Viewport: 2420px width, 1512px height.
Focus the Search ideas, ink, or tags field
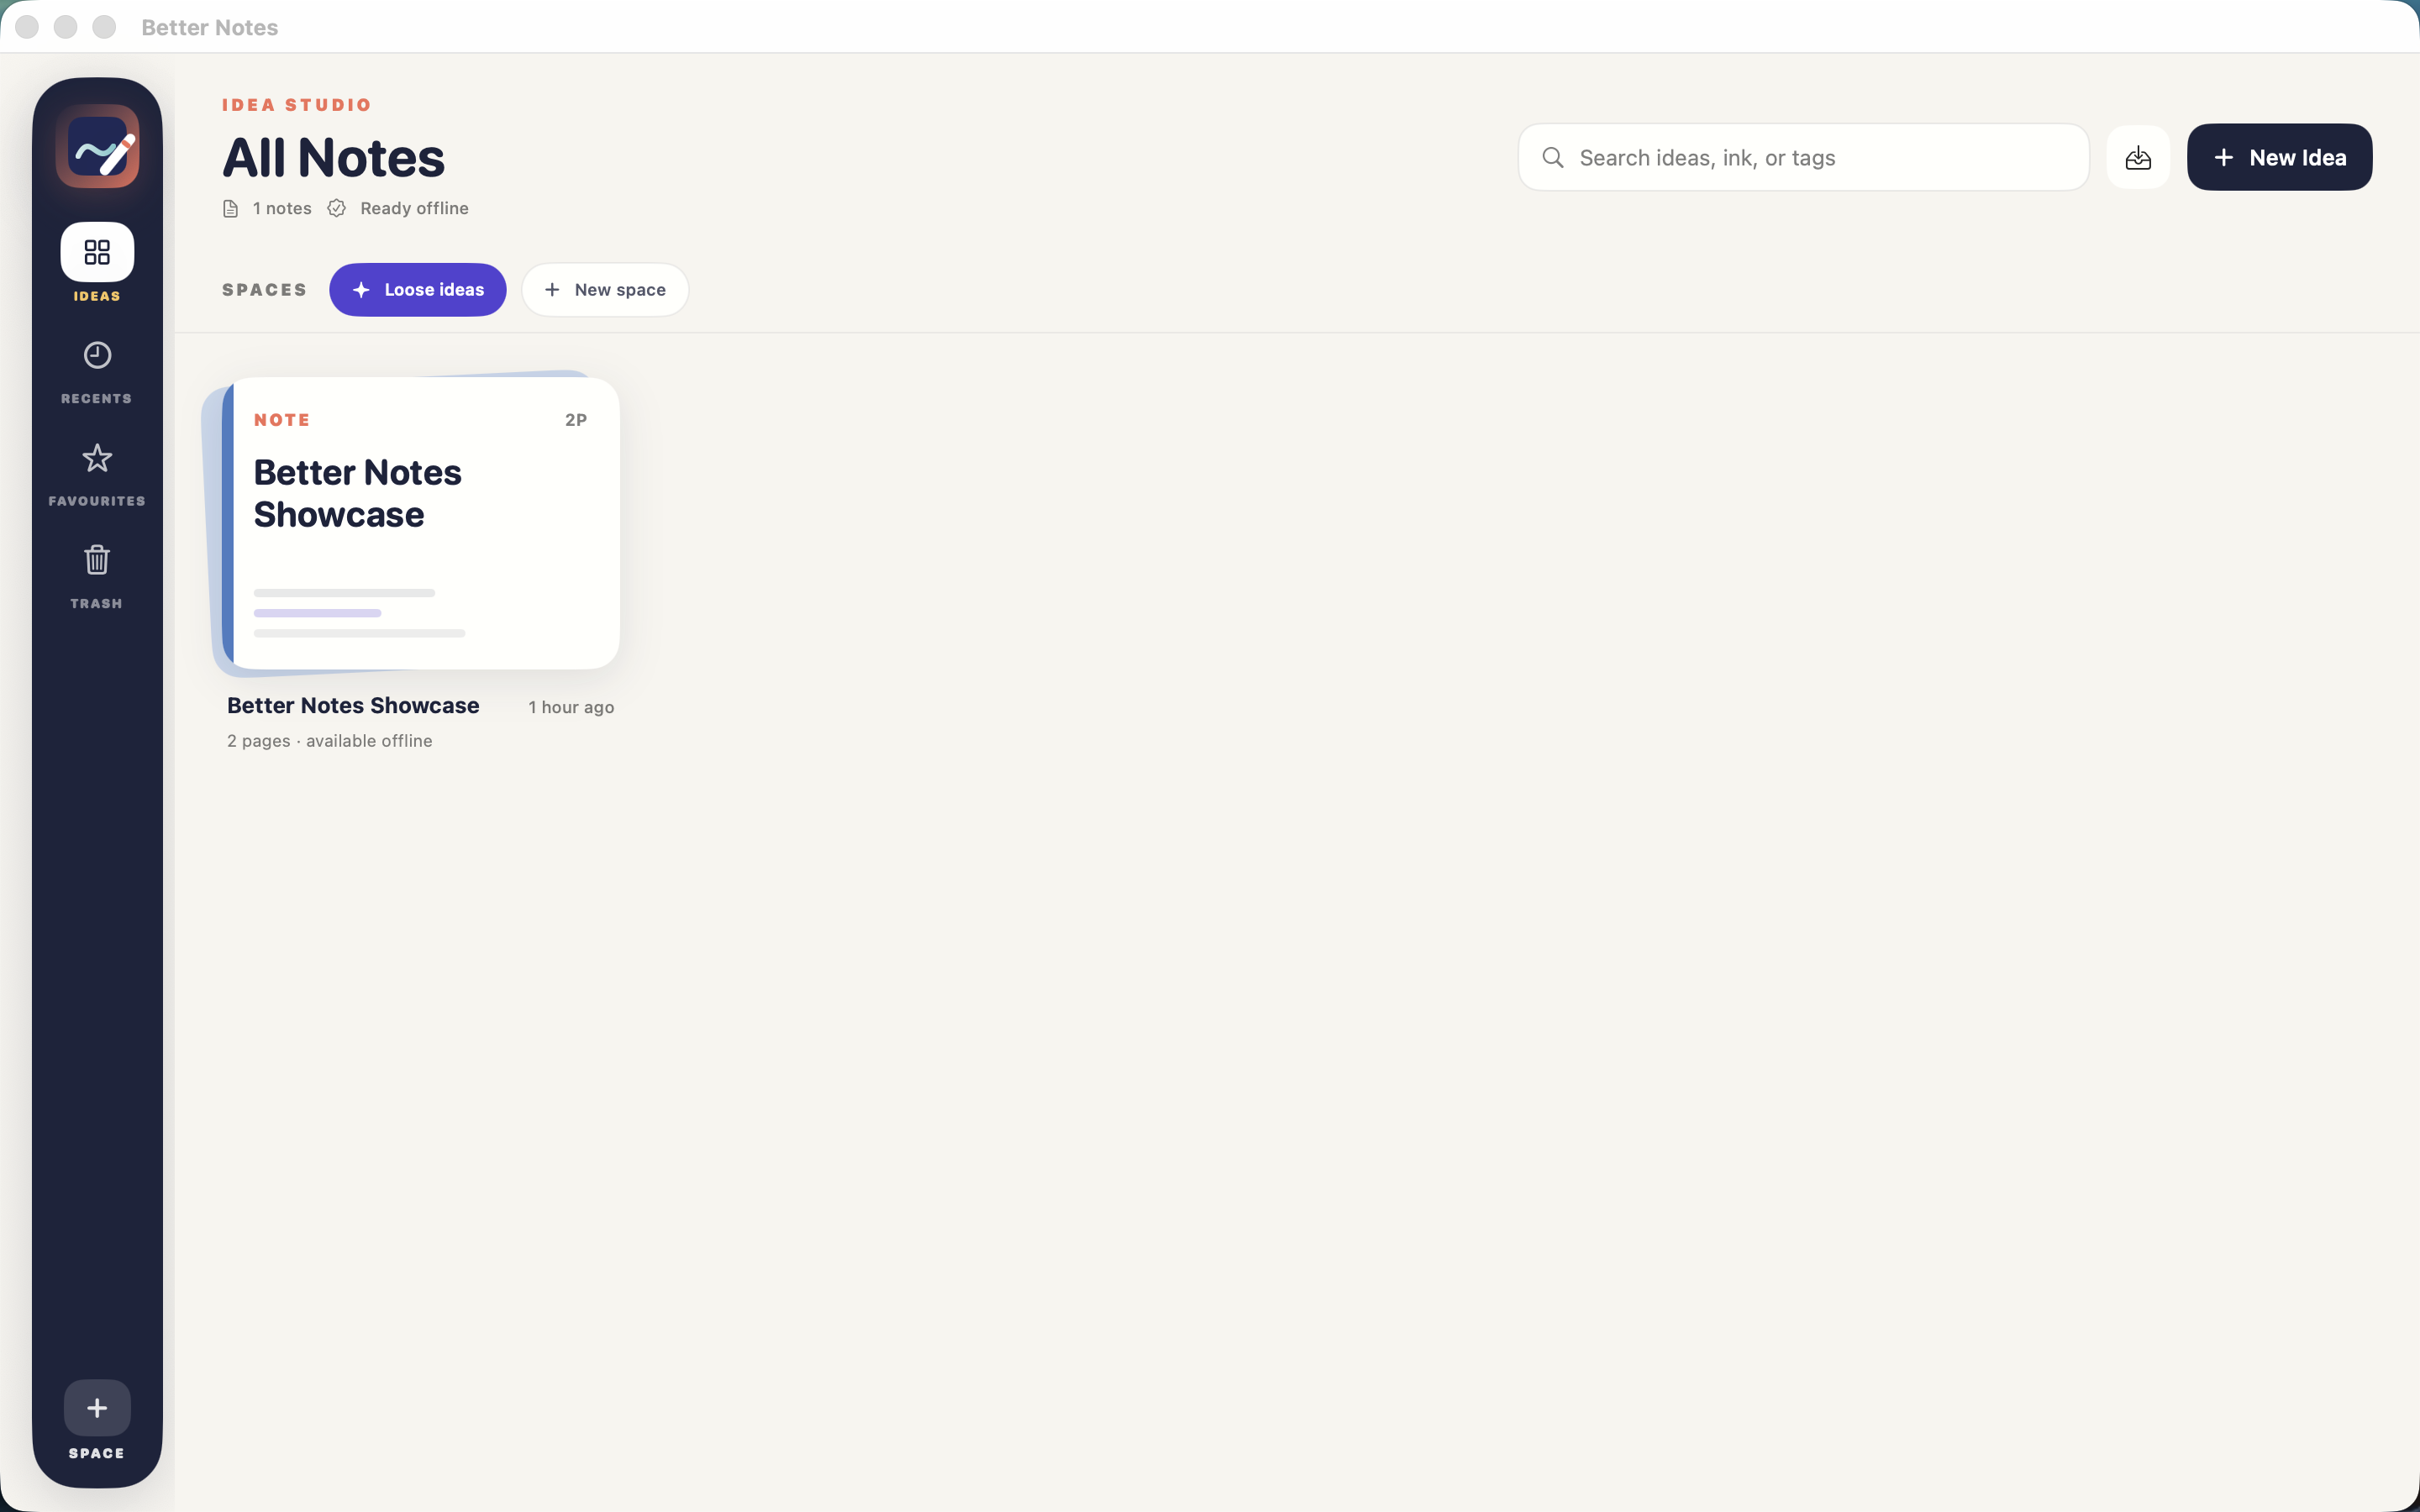tap(1803, 157)
